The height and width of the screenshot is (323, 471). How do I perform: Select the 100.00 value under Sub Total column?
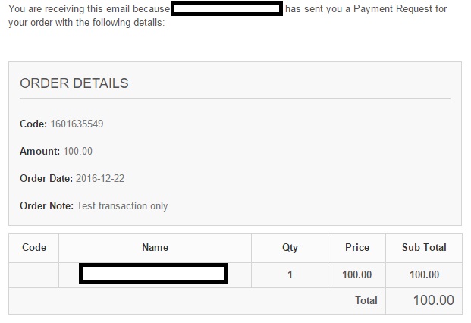(424, 274)
